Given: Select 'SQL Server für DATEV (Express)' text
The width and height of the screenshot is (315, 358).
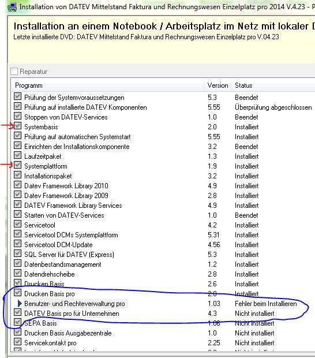Looking at the screenshot, I should tap(69, 255).
